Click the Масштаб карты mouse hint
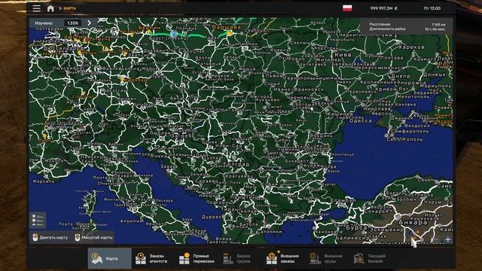 93,237
